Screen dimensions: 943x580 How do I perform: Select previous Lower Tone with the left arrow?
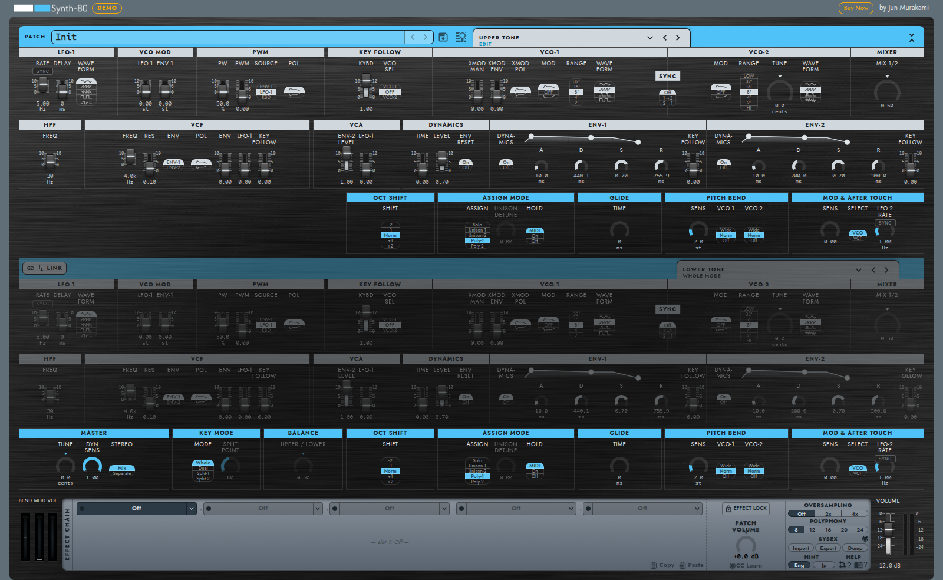[x=873, y=270]
